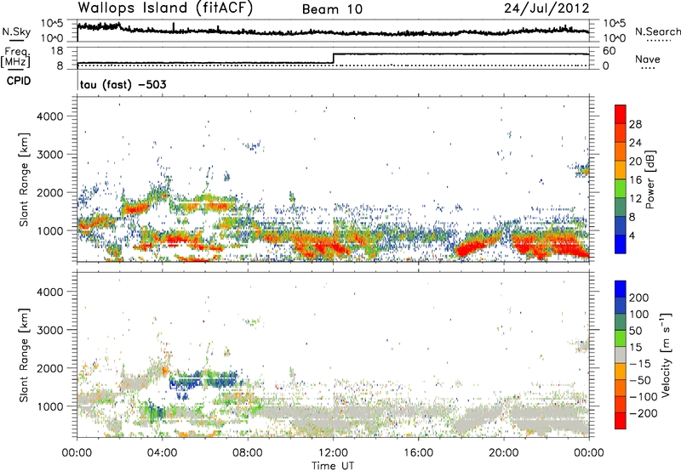Click the '28' Power colorbar tick
681x471 pixels.
[x=635, y=124]
